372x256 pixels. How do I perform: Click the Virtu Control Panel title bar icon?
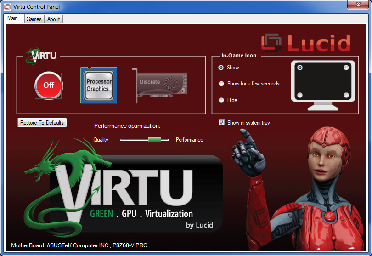[x=7, y=7]
